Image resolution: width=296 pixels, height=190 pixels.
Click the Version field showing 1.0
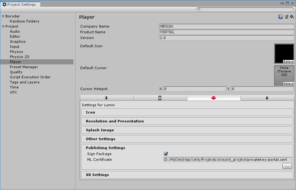click(227, 38)
